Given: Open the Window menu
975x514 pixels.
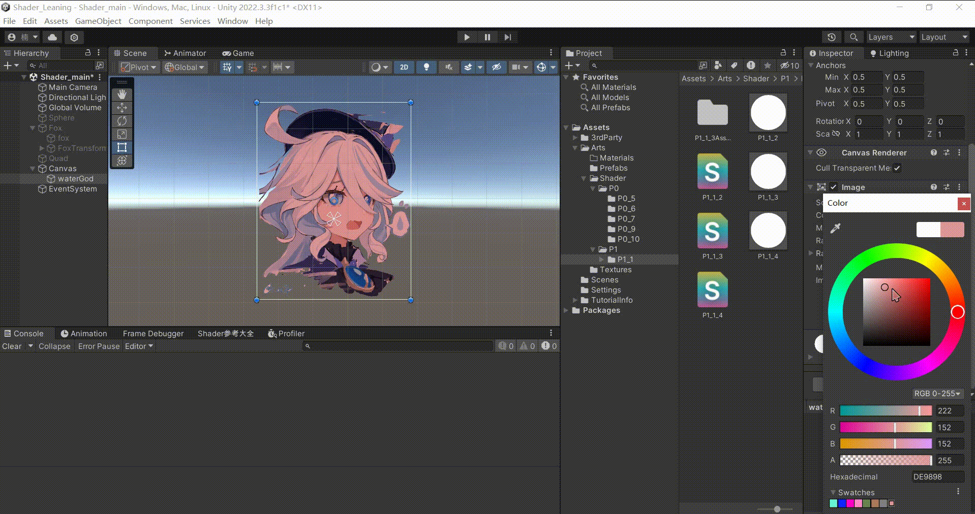Looking at the screenshot, I should tap(232, 21).
